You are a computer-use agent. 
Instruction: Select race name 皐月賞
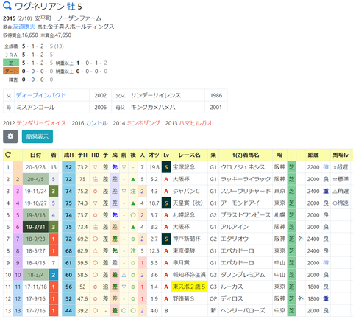click(x=181, y=263)
